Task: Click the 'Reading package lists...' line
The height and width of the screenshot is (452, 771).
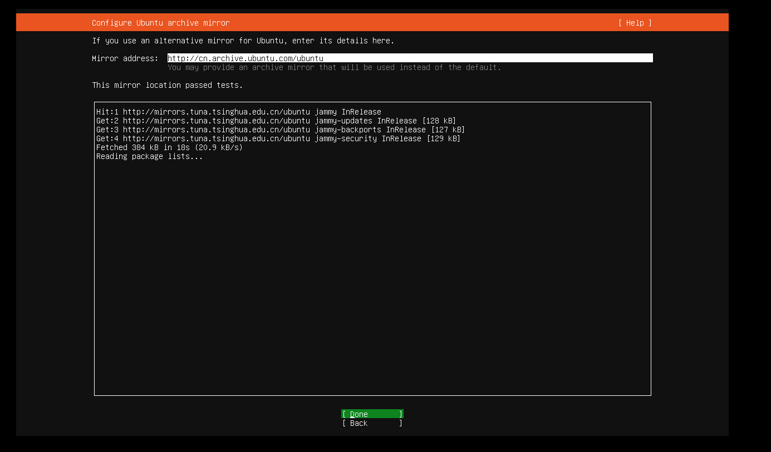Action: [150, 156]
